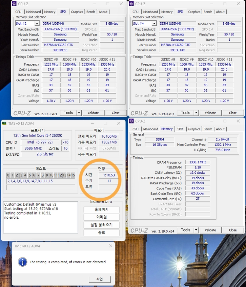Click 클럭 value 3686 MHz in TM5
The width and height of the screenshot is (246, 287).
33,148
